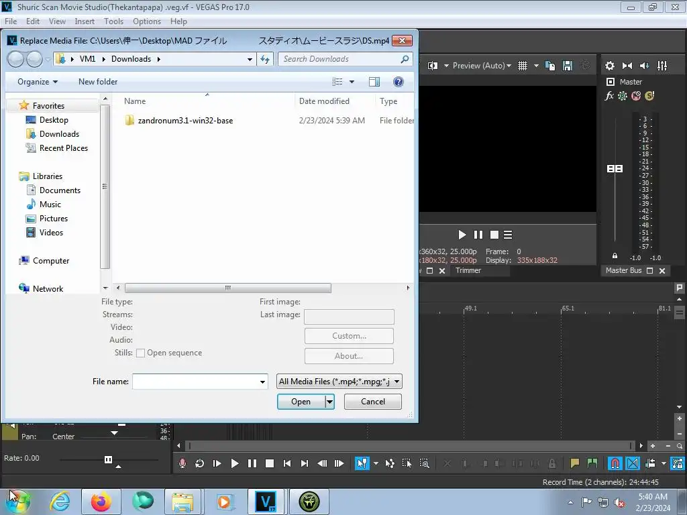This screenshot has height=515, width=687.
Task: Start playback with timeline Play button
Action: click(x=234, y=463)
